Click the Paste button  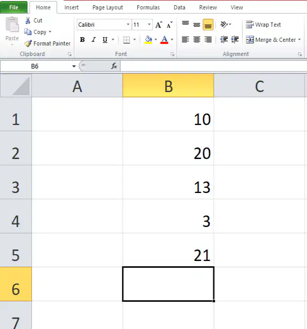click(12, 31)
